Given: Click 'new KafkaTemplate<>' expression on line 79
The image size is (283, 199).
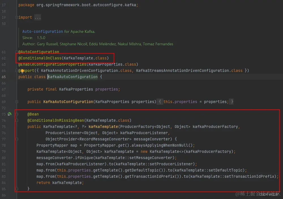Looking at the screenshot, I should click(x=162, y=151).
